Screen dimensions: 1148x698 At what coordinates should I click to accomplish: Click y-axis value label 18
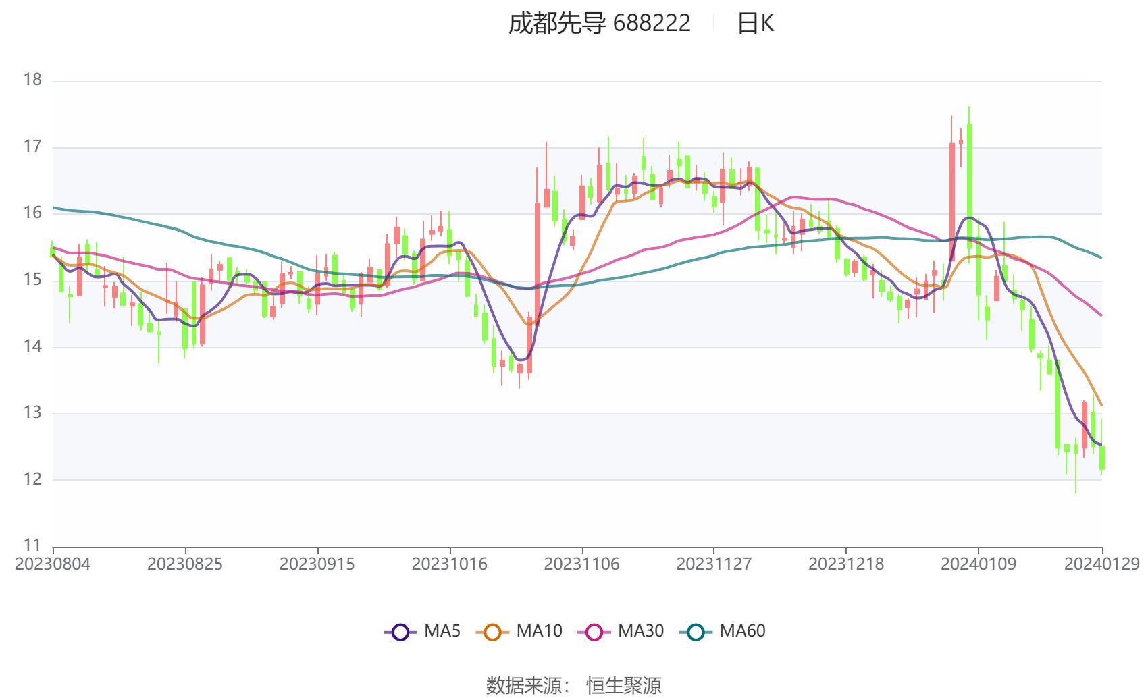32,80
